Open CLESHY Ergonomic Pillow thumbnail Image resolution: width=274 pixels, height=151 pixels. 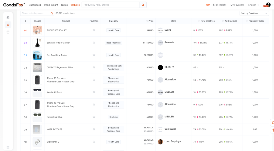click(37, 67)
